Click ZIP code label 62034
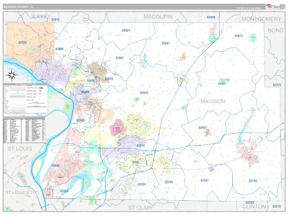 pos(140,146)
